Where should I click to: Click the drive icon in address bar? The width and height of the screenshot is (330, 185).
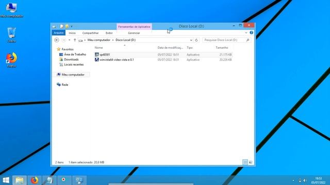pyautogui.click(x=80, y=40)
